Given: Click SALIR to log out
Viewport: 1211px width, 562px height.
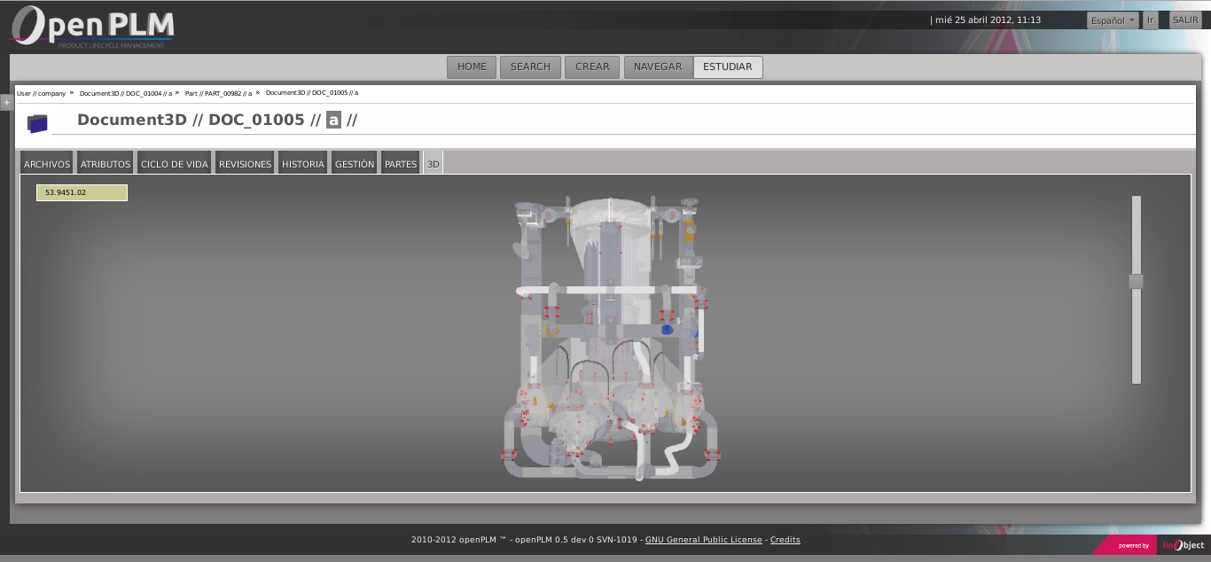Looking at the screenshot, I should [x=1185, y=20].
